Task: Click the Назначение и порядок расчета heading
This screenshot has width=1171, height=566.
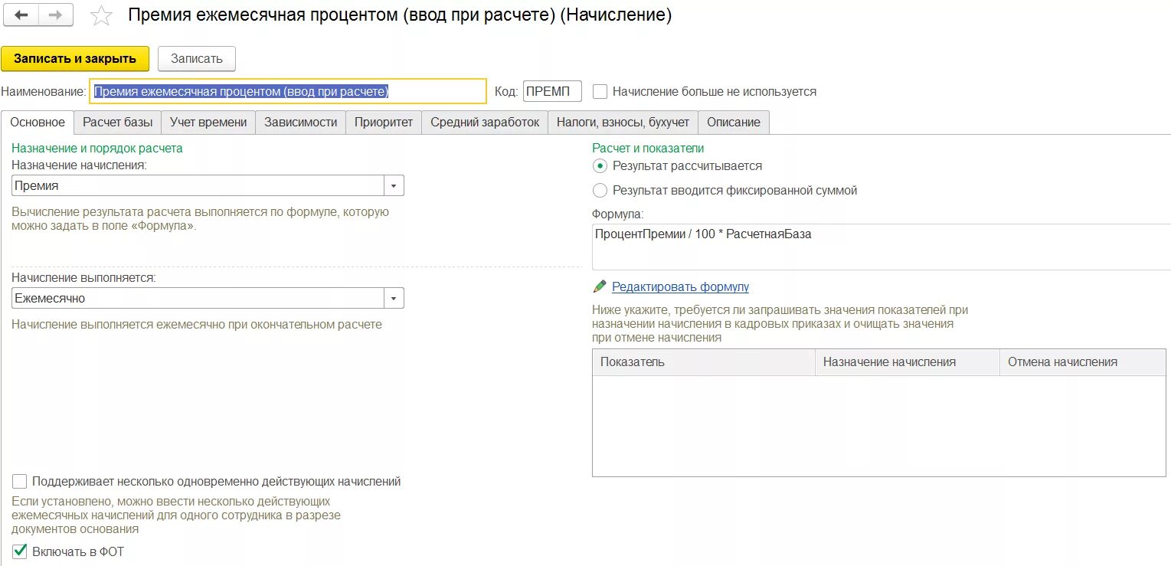Action: point(97,148)
